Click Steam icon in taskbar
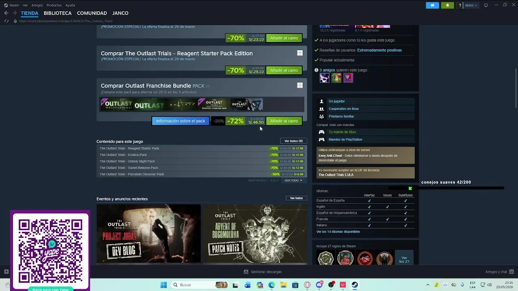The image size is (518, 291). click(355, 285)
